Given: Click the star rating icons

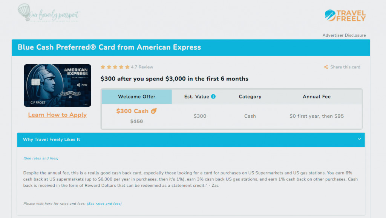Looking at the screenshot, I should pos(115,67).
